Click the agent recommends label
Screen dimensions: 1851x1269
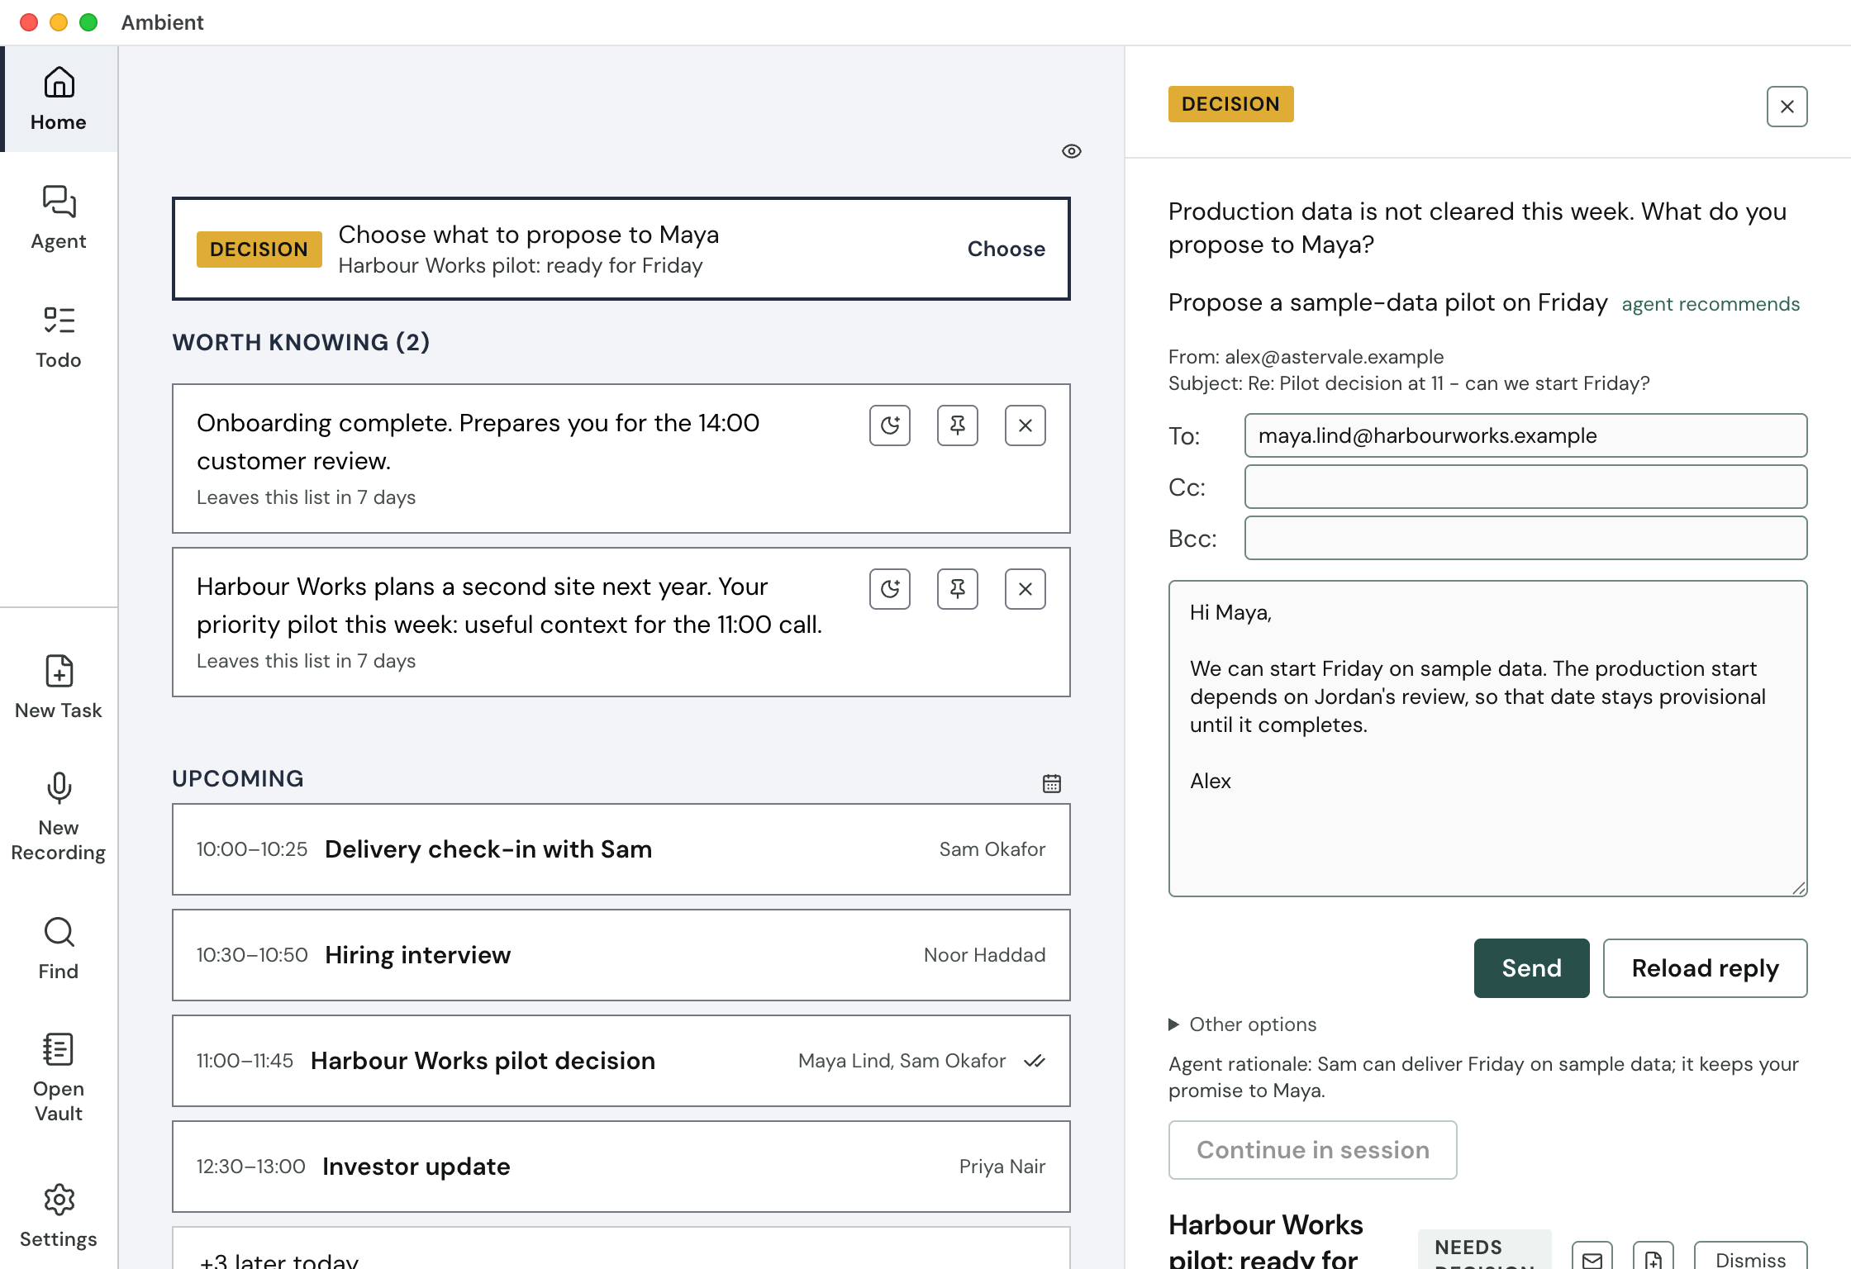tap(1711, 304)
